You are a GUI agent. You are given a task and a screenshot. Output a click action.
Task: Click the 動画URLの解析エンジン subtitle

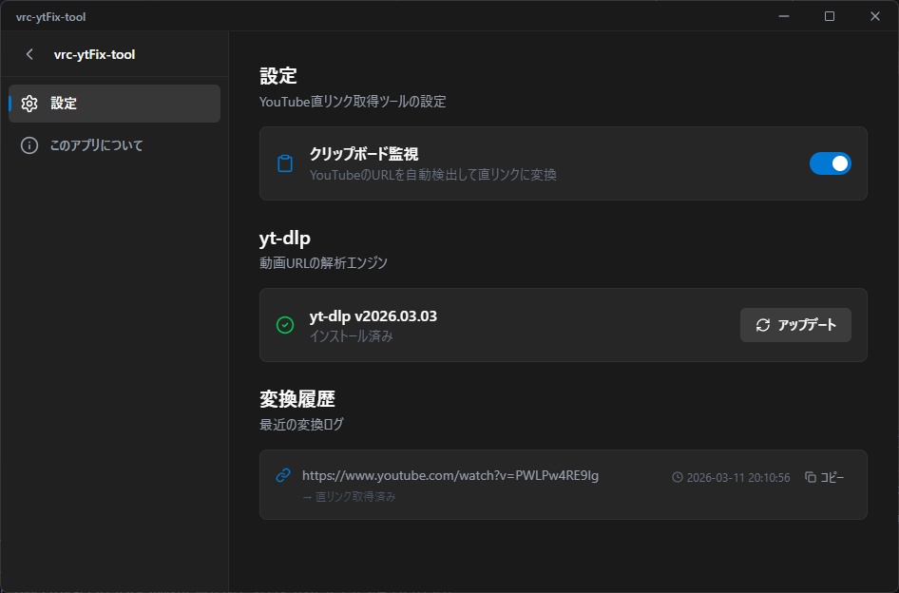coord(323,262)
